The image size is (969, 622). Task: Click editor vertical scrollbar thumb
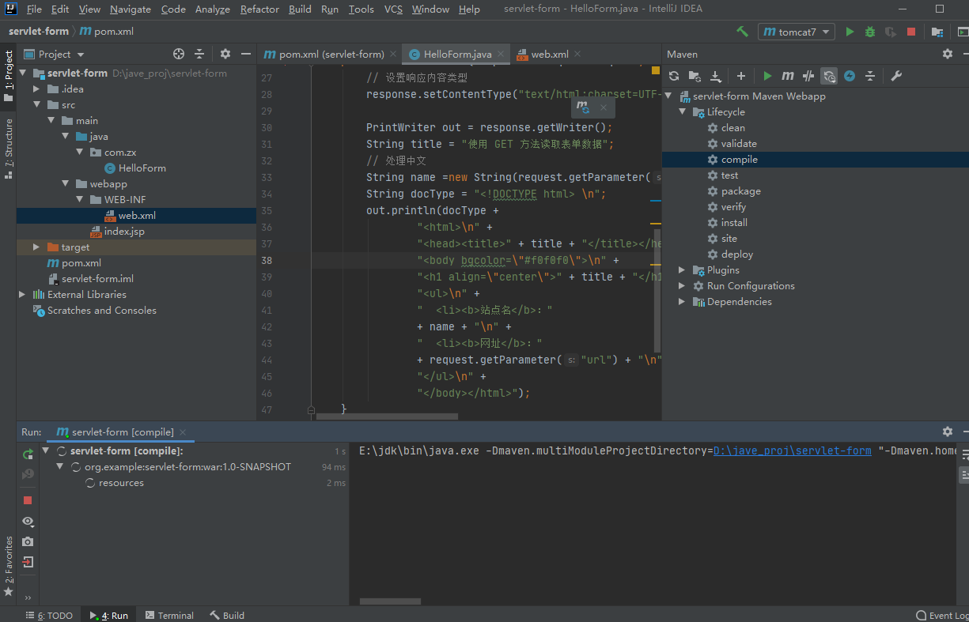(657, 290)
